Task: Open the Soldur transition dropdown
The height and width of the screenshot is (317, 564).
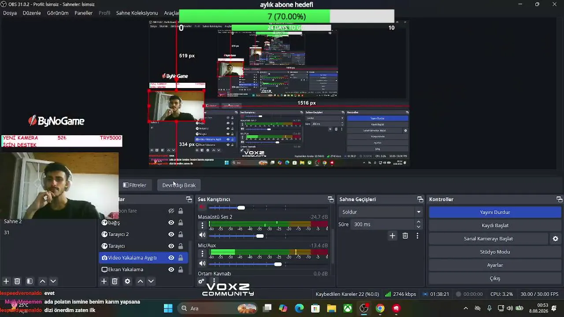Action: click(381, 212)
